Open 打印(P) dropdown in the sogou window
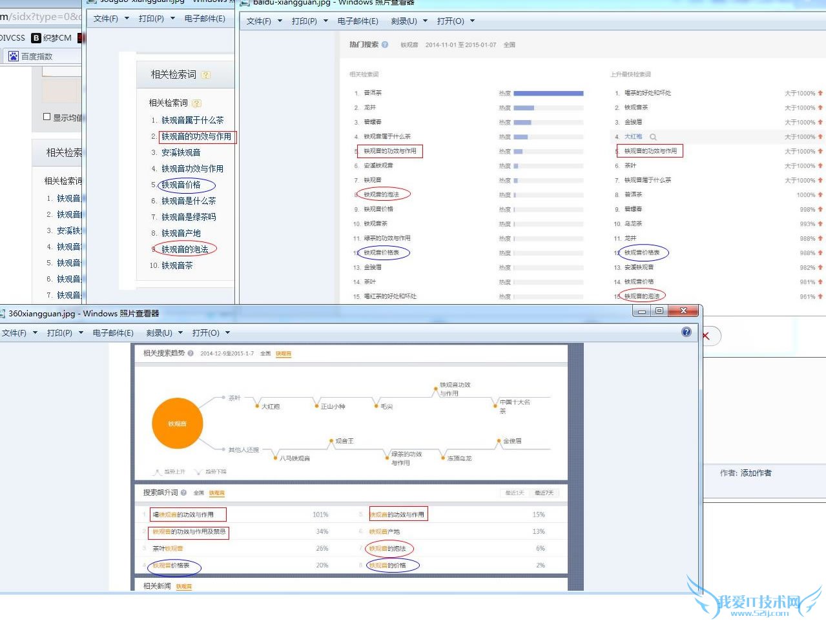 pyautogui.click(x=156, y=19)
